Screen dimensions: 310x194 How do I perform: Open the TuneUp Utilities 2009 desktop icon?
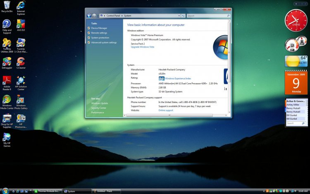(7, 46)
